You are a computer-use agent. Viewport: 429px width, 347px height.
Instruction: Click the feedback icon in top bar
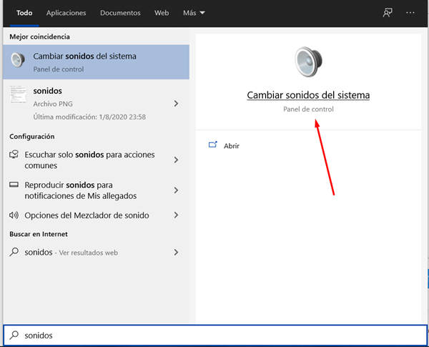point(388,13)
